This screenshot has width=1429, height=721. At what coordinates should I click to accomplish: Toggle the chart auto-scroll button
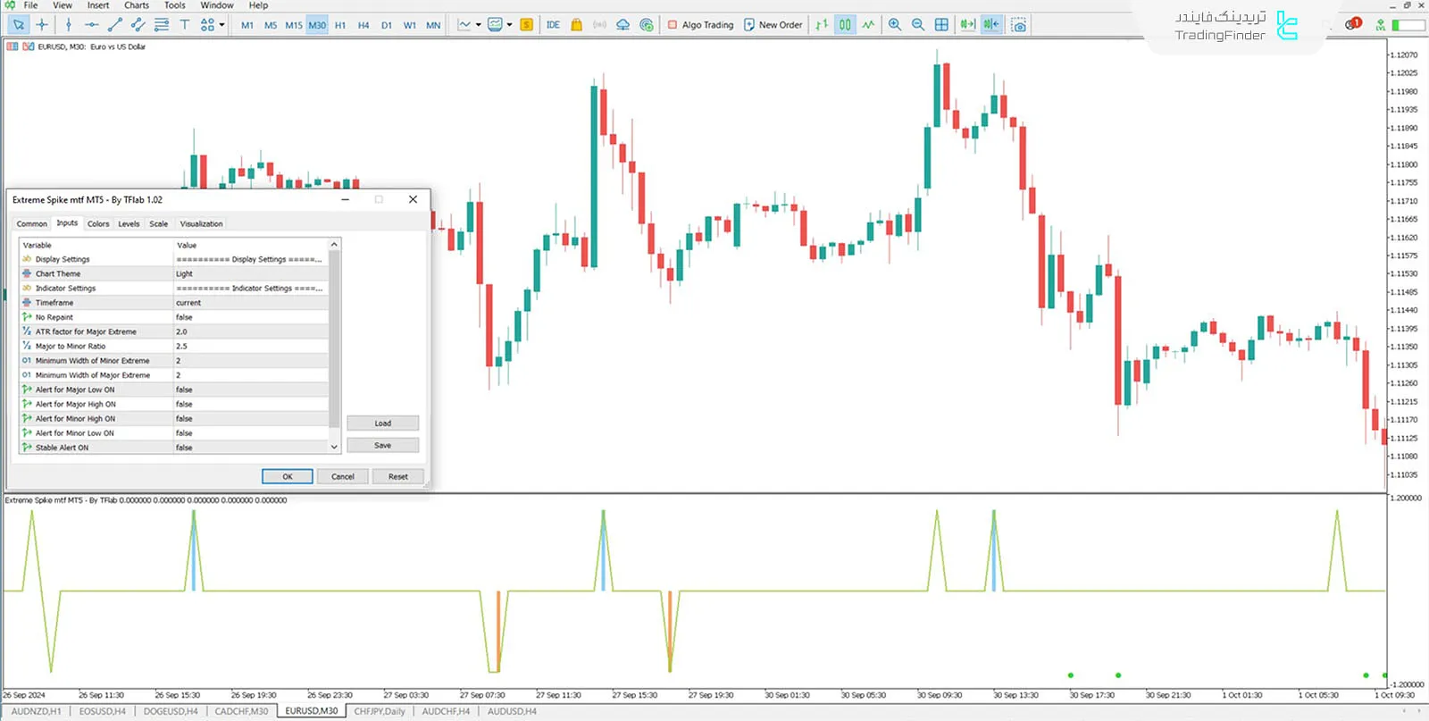[967, 25]
